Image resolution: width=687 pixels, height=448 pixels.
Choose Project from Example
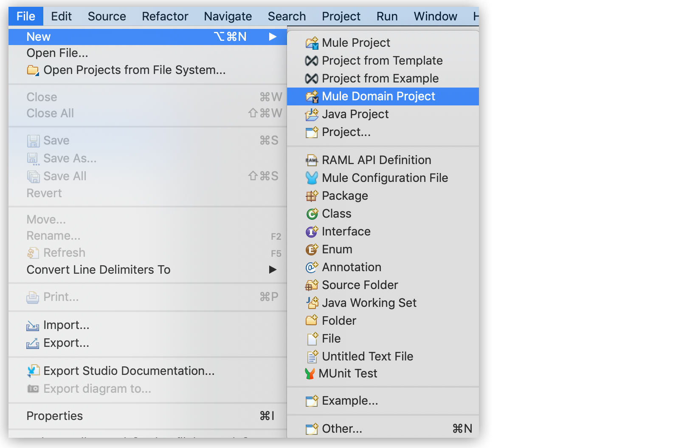coord(380,78)
